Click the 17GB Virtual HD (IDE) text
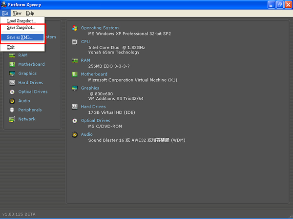 coord(111,112)
